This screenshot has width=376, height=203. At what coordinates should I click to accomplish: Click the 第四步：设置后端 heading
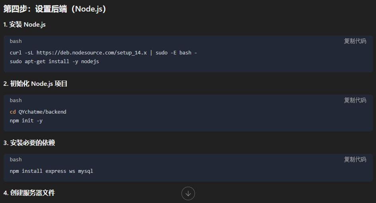pyautogui.click(x=55, y=9)
